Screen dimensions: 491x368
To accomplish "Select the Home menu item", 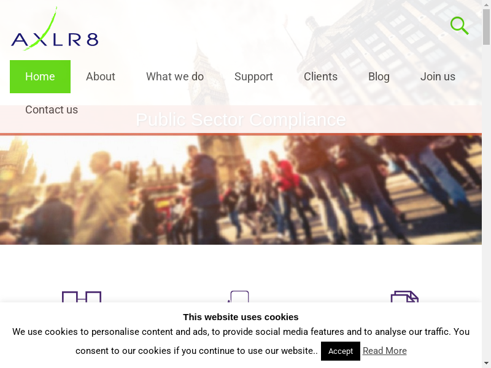I will point(40,77).
